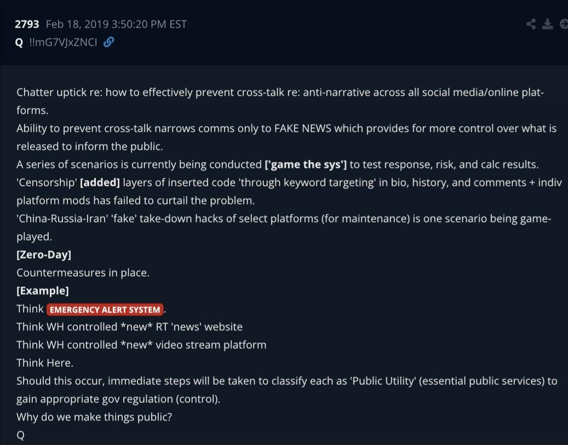Click the bold [added] text
The height and width of the screenshot is (445, 568).
point(100,183)
